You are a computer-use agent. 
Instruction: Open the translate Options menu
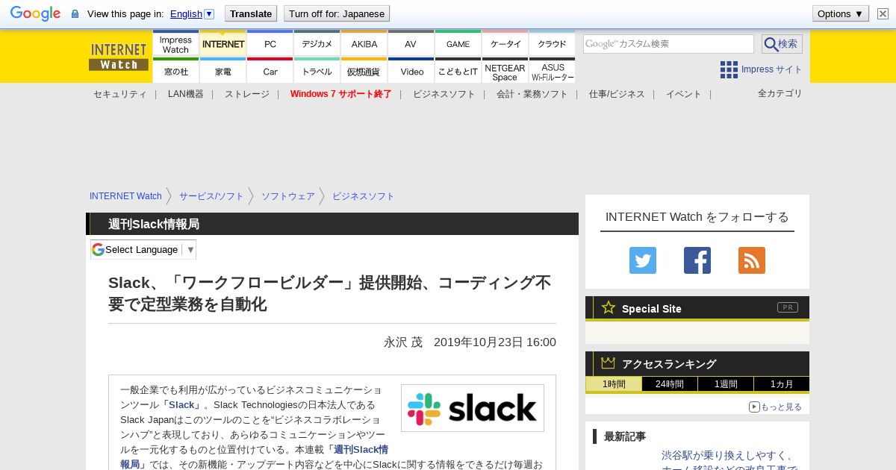click(x=840, y=13)
